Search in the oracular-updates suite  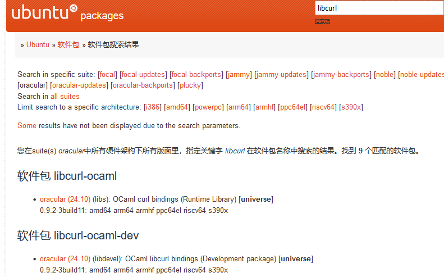coord(79,85)
